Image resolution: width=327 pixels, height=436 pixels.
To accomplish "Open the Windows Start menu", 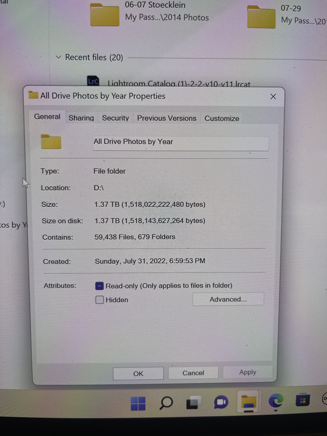I will click(x=138, y=403).
